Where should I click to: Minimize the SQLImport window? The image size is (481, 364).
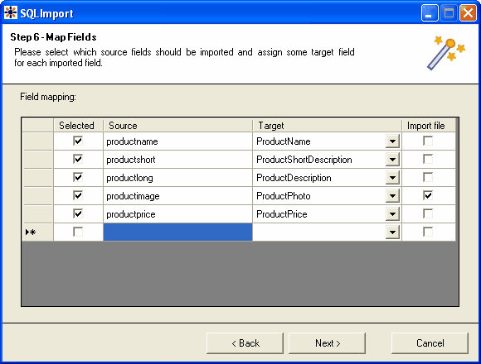point(430,13)
